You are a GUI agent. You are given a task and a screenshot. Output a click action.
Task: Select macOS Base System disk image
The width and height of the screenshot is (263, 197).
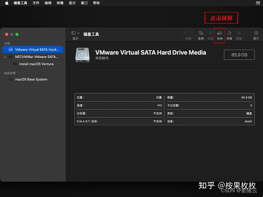click(33, 80)
